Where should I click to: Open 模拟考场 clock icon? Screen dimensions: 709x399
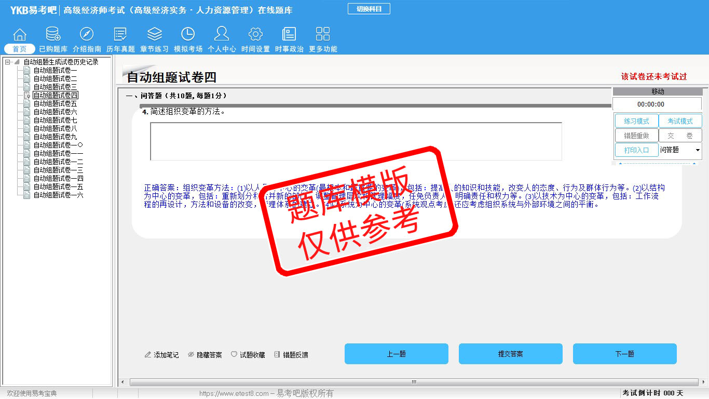(188, 35)
